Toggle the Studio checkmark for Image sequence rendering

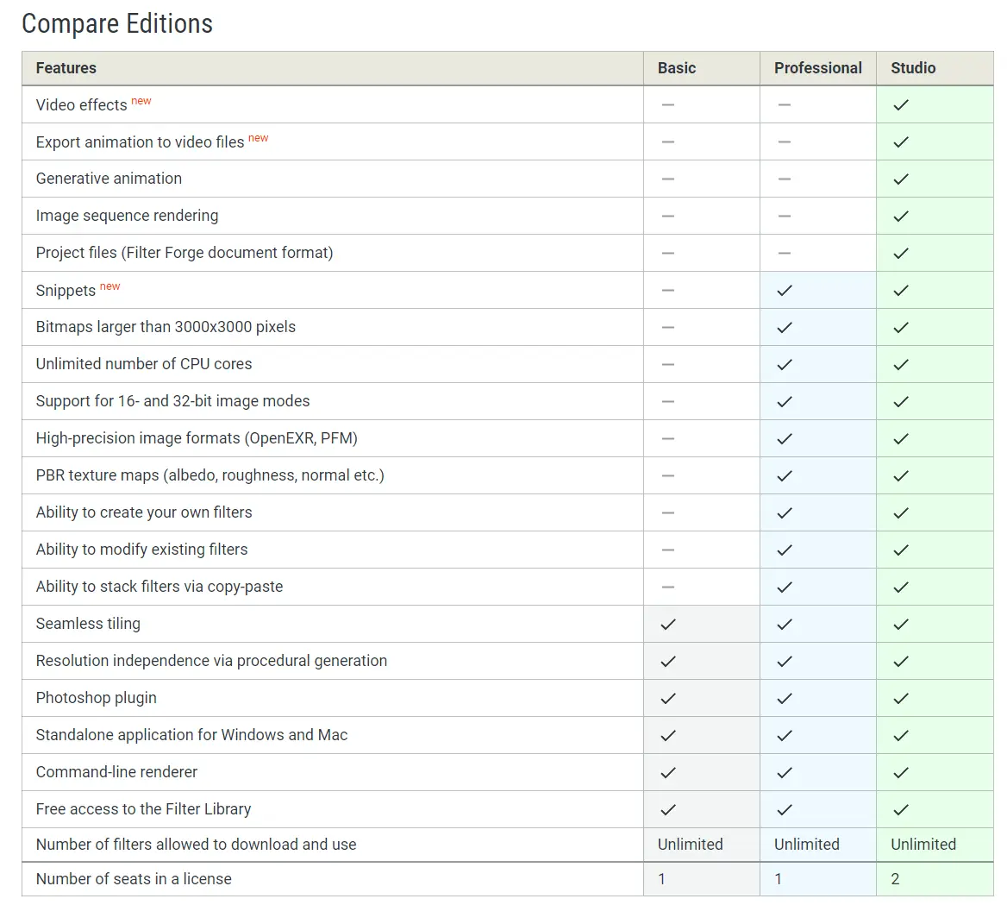(x=900, y=216)
